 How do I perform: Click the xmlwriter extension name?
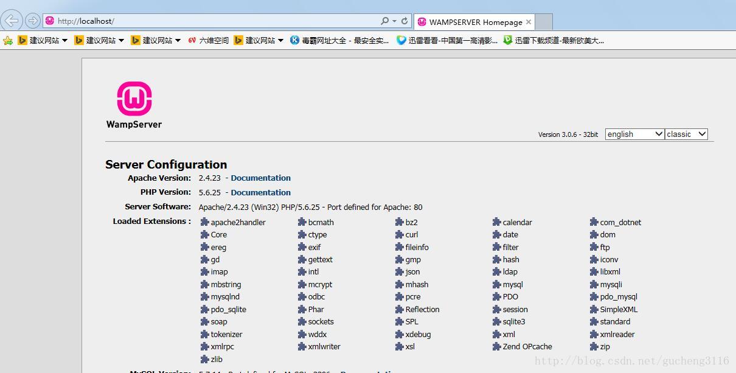(324, 346)
